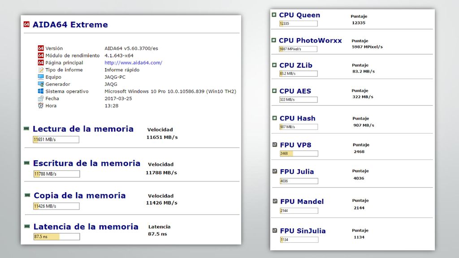Click the time value 13:28
Screen dimensions: 459x258
pos(112,106)
